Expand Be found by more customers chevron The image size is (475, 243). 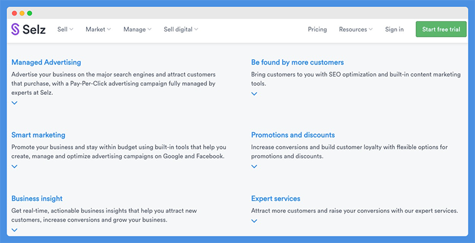254,94
